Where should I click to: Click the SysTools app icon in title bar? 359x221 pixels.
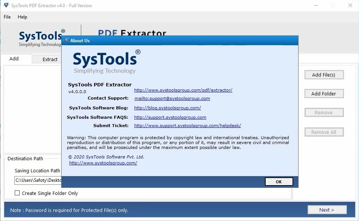pos(6,5)
